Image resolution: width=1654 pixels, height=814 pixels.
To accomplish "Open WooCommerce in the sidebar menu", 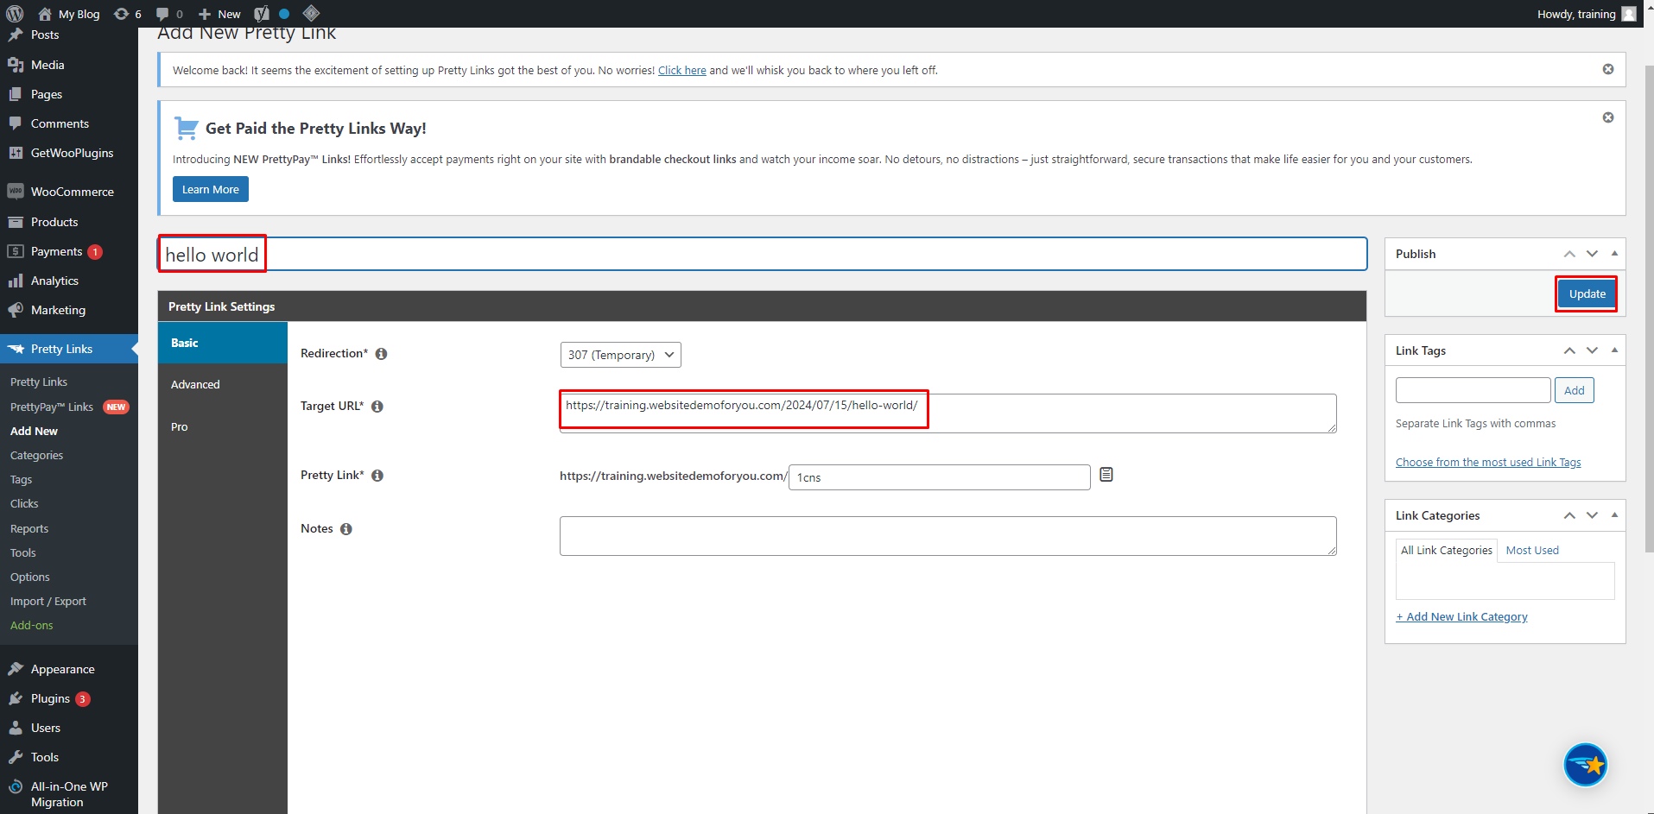I will coord(72,192).
